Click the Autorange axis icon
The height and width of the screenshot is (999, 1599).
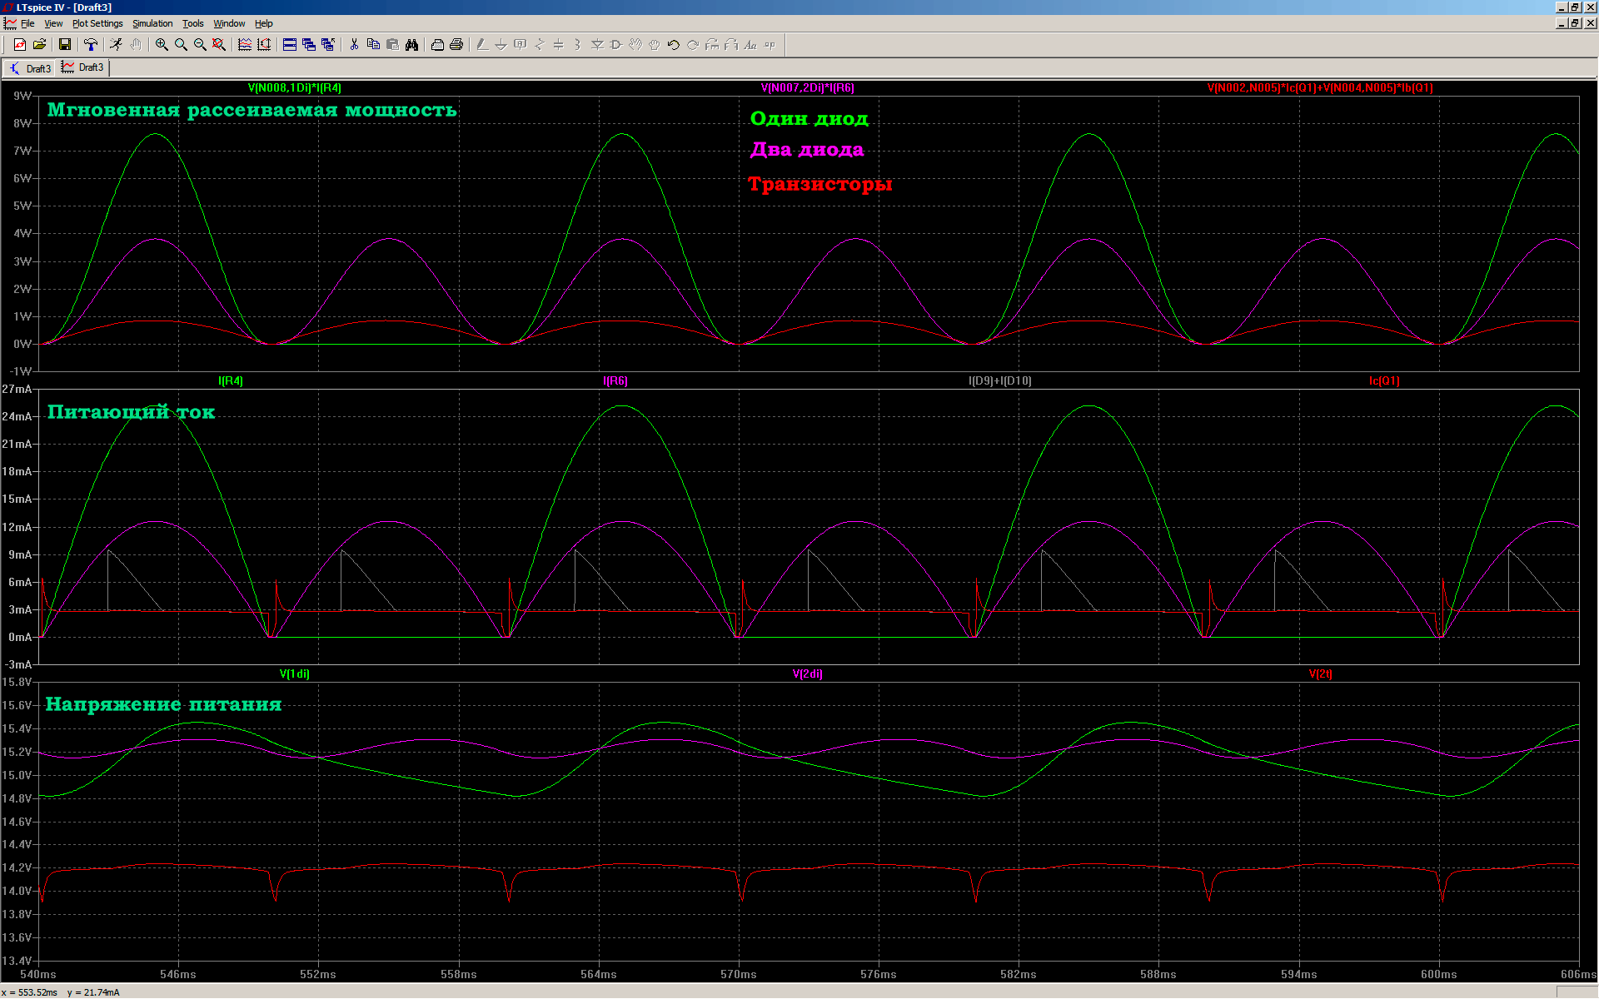264,45
